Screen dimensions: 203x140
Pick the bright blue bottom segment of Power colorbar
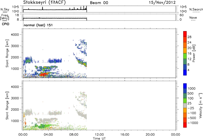(x=185, y=73)
